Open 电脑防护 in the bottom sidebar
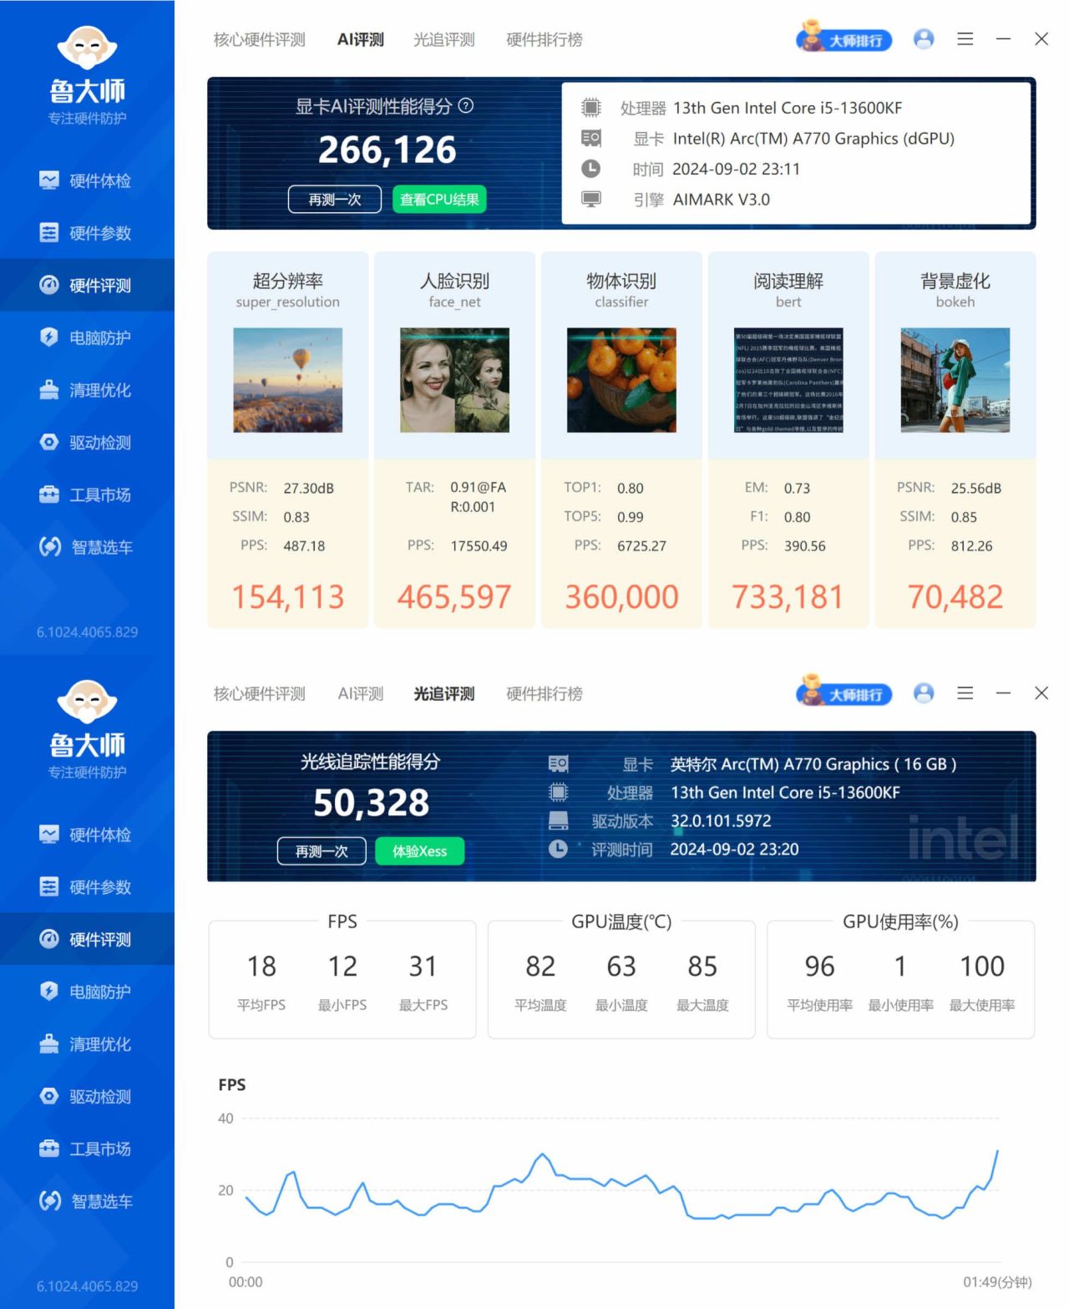Screen dimensions: 1069x1309 pyautogui.click(x=87, y=992)
